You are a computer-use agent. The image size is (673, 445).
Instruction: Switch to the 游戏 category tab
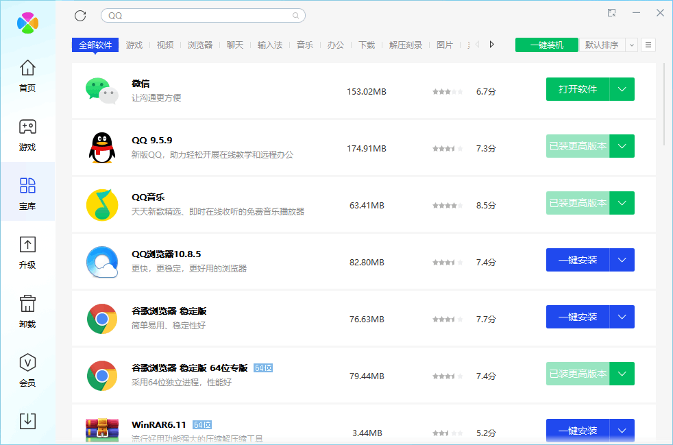[x=134, y=45]
